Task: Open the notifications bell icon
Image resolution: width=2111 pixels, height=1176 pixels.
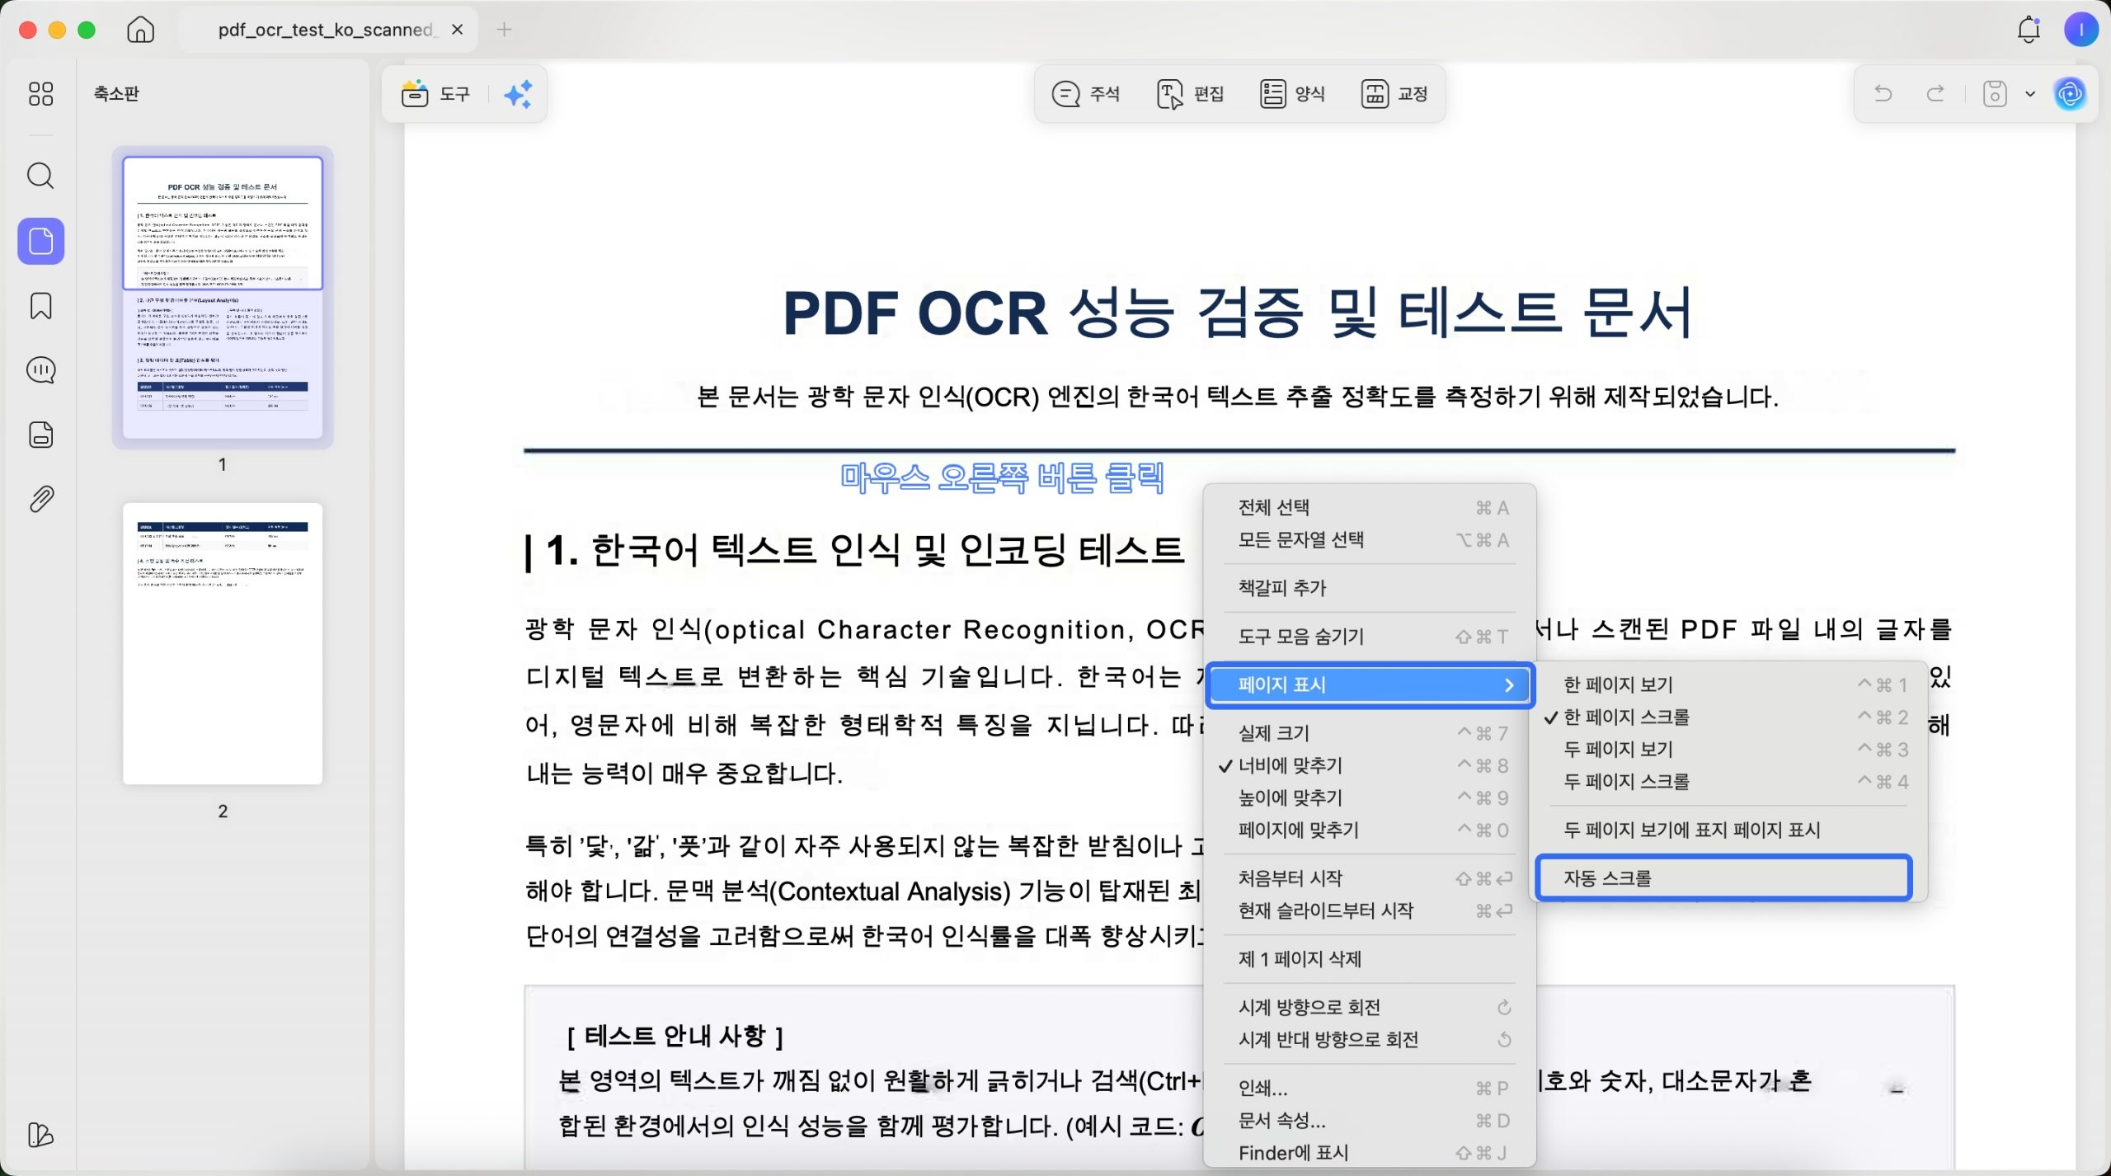Action: (x=2029, y=30)
